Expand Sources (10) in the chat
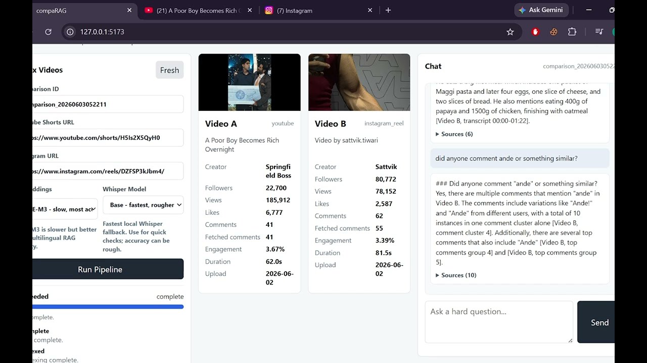 (x=456, y=275)
